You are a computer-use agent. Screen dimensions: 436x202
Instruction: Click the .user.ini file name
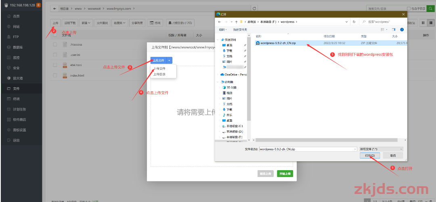[76, 55]
